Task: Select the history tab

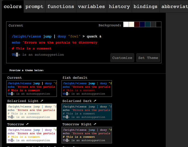Action: [x=119, y=6]
